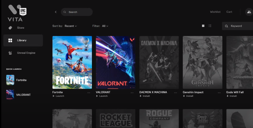This screenshot has width=253, height=128.
Task: Open VALORANT quick launch thumbnail
Action: point(10,95)
